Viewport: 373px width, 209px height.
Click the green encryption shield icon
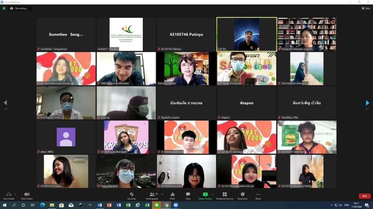pos(4,8)
